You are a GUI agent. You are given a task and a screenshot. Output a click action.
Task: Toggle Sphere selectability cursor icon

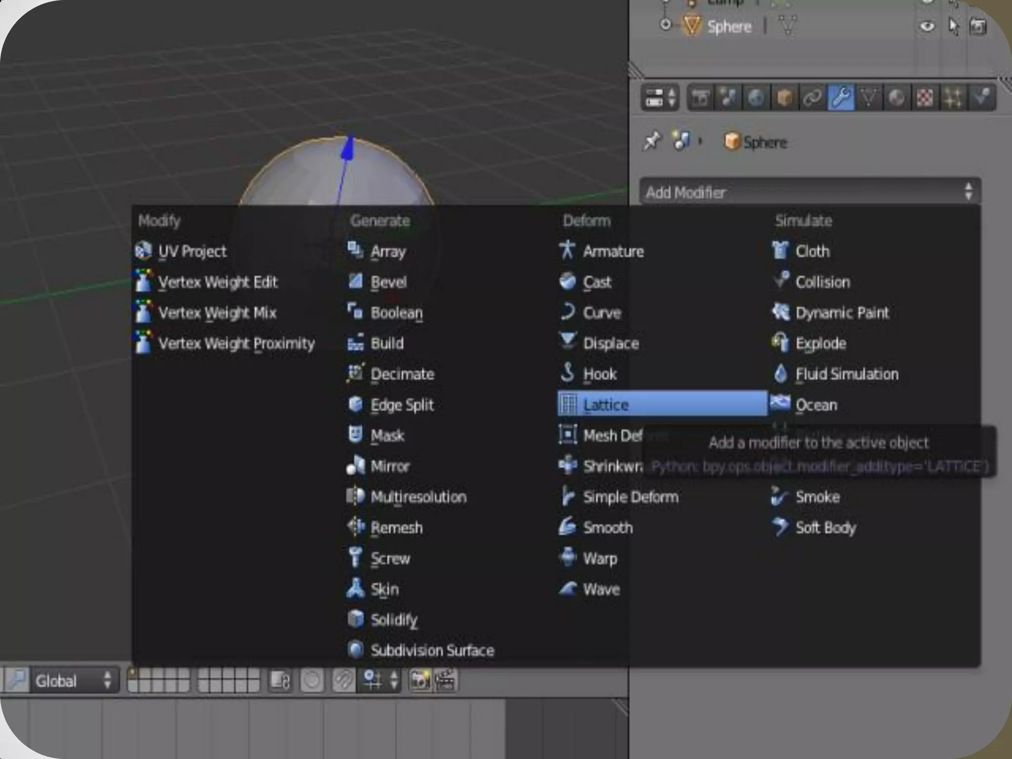[x=953, y=26]
